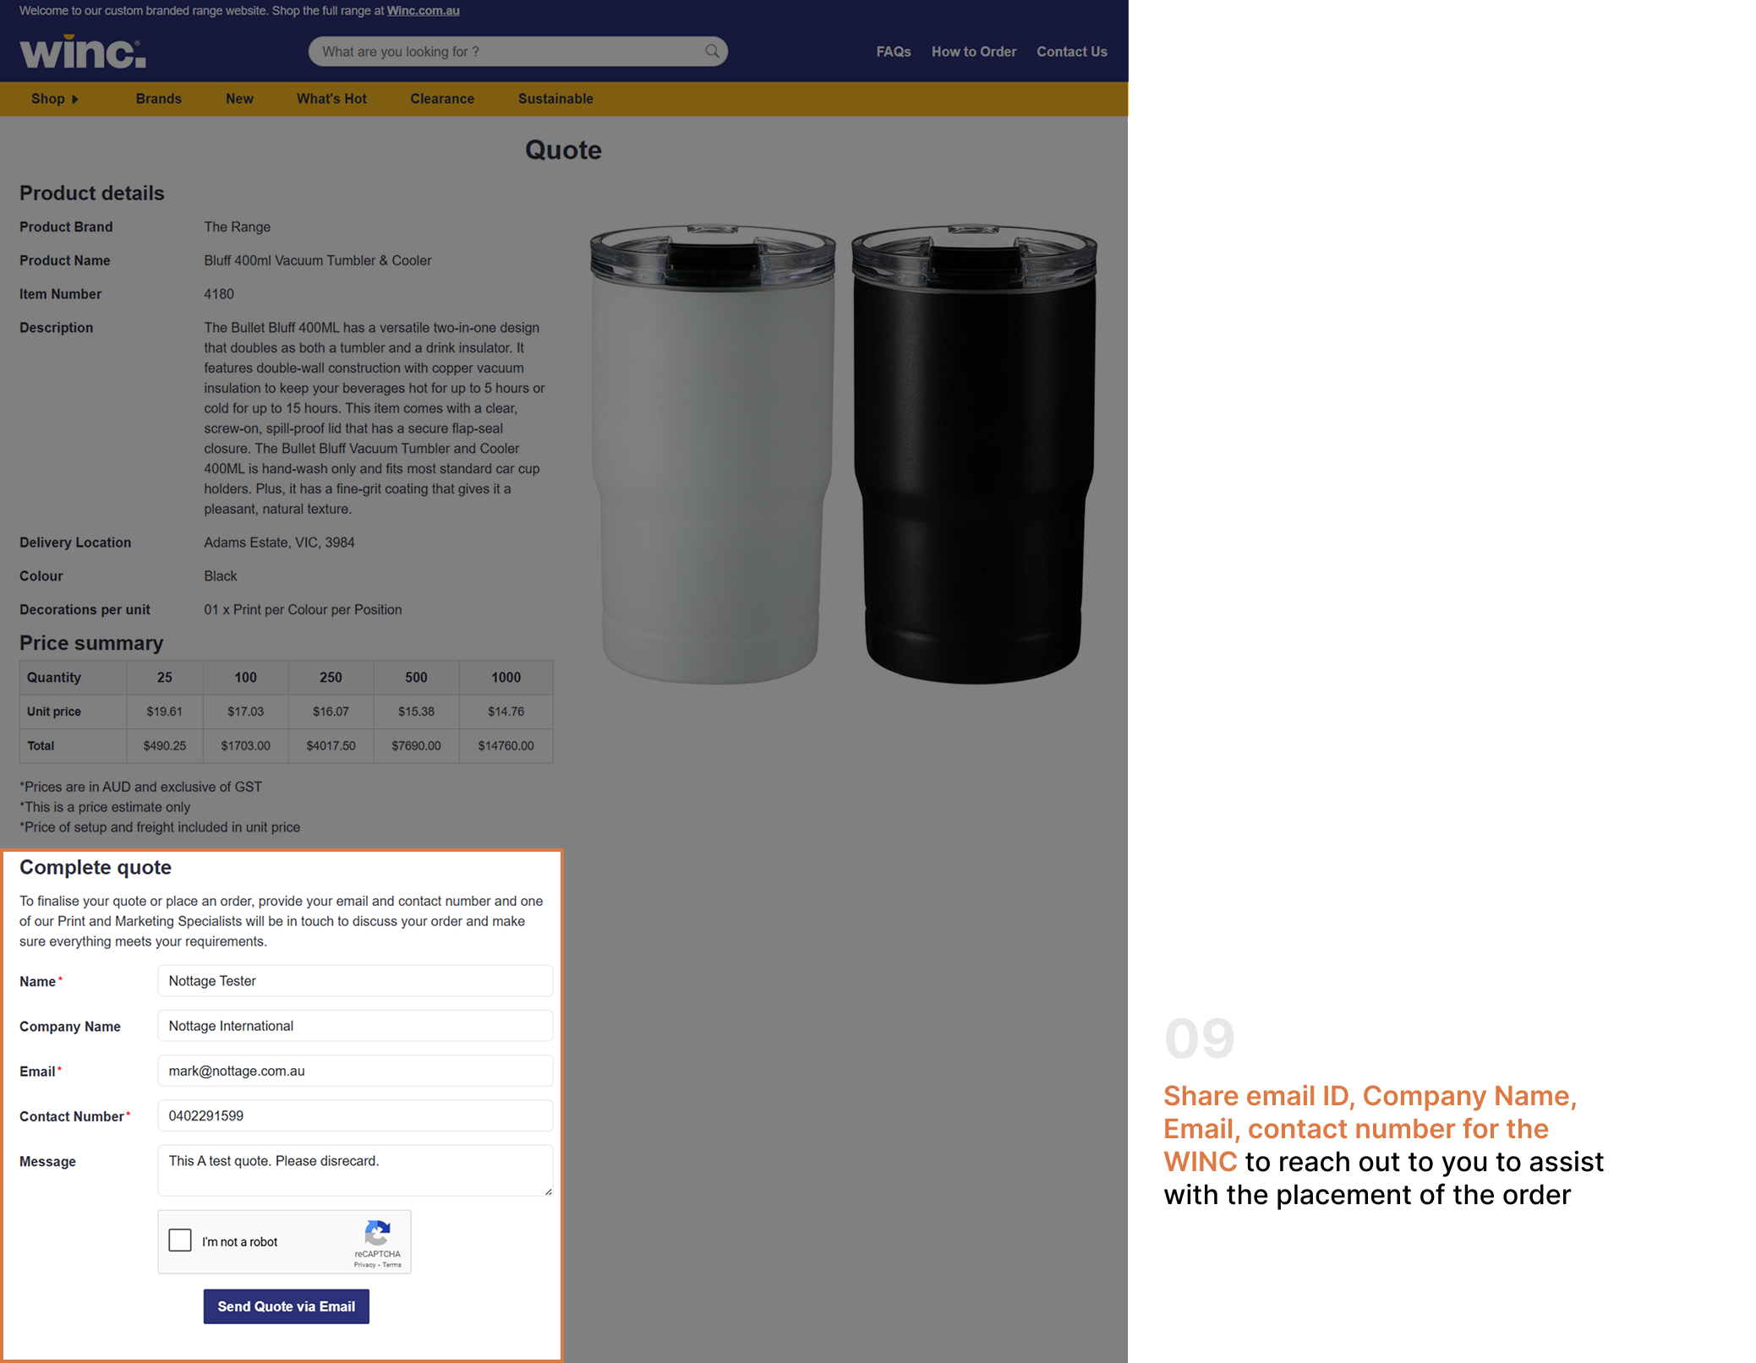Go to the Clearance page
This screenshot has width=1756, height=1363.
pos(442,99)
